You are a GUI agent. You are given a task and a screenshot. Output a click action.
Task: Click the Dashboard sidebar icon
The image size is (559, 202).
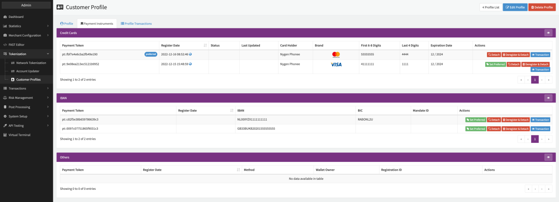pyautogui.click(x=5, y=17)
